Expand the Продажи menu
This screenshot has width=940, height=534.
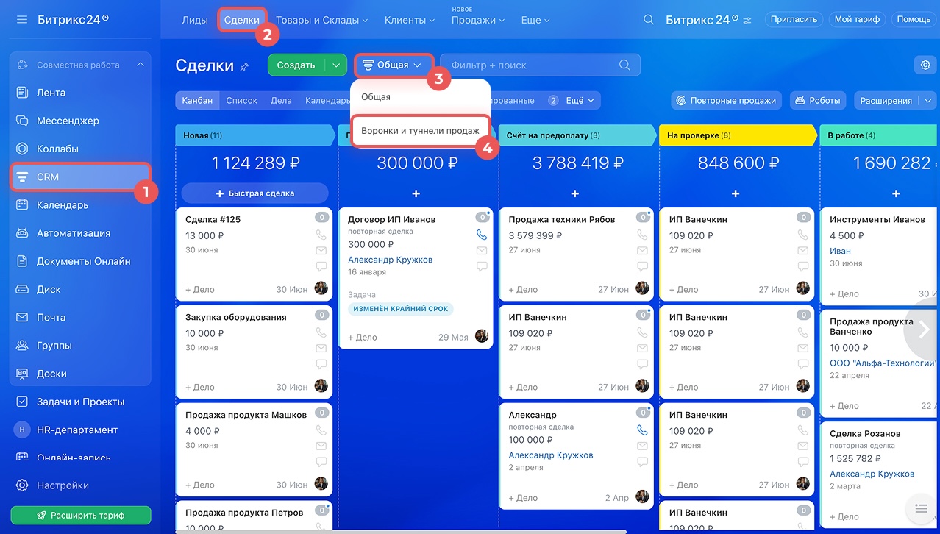click(478, 20)
